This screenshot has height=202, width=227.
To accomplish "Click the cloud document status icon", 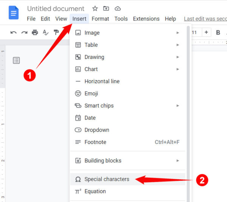I will (117, 8).
